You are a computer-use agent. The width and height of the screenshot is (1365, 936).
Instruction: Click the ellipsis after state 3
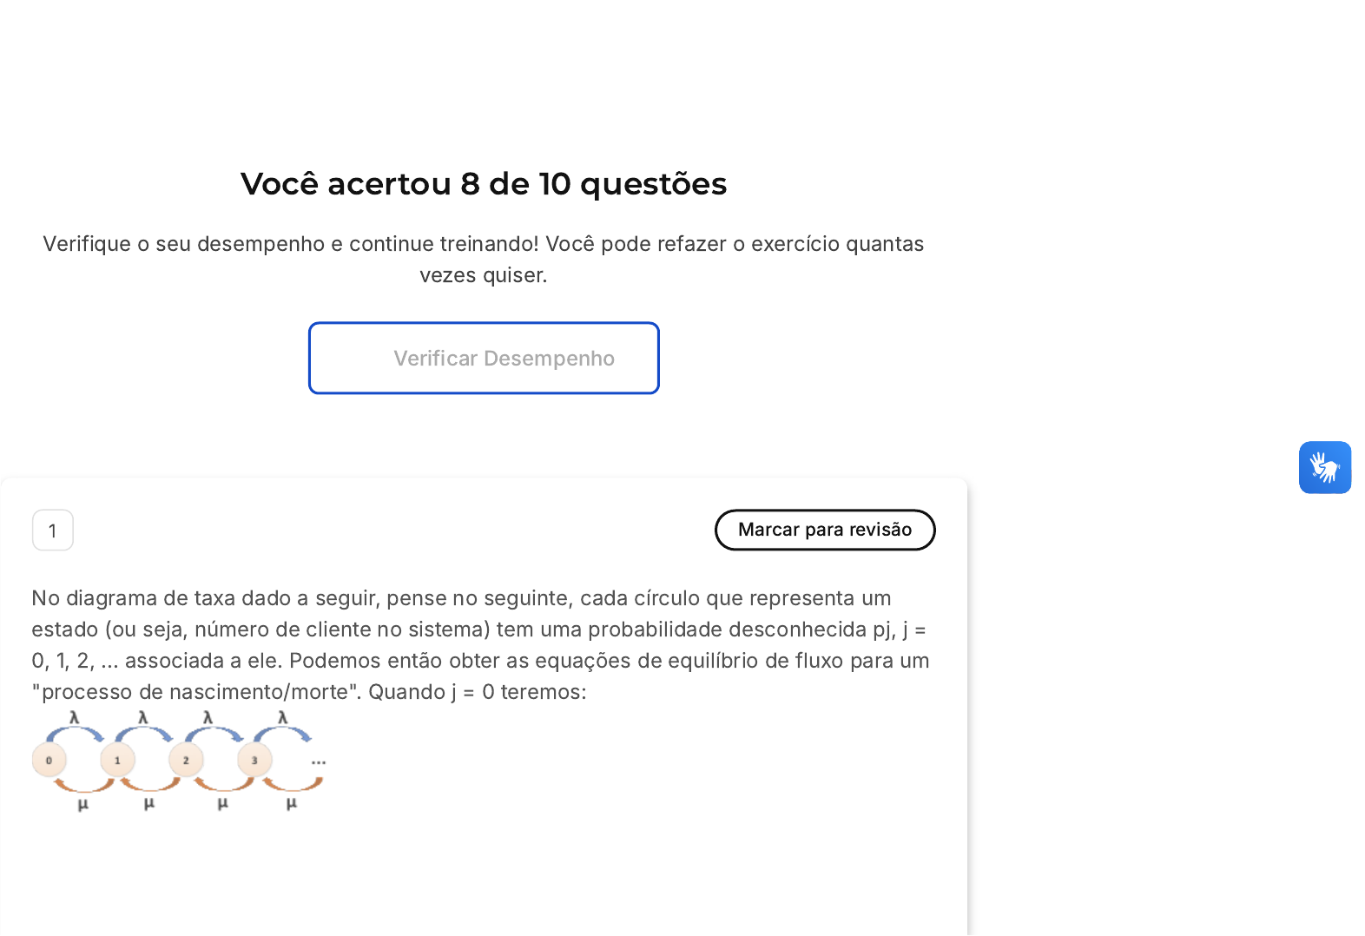click(x=319, y=762)
